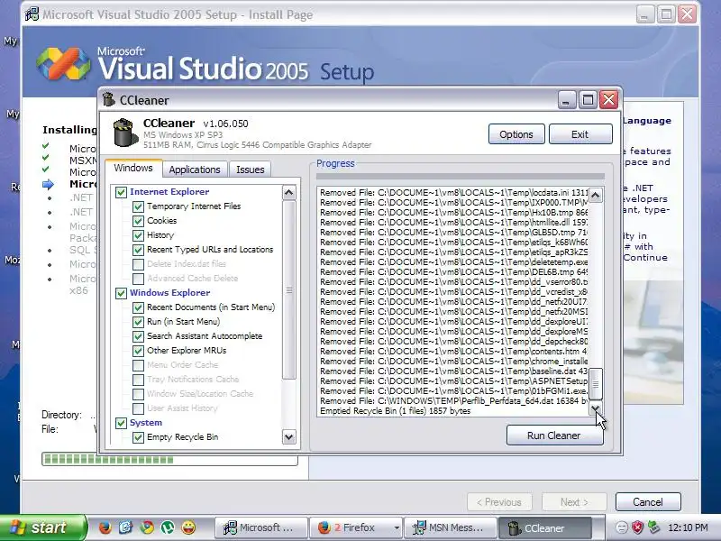Close the CCleaner window
This screenshot has width=721, height=541.
(609, 100)
